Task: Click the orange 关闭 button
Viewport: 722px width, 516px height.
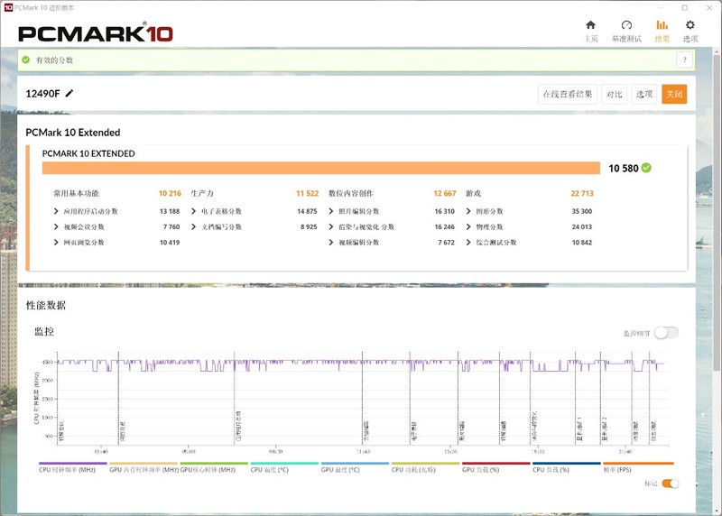Action: [674, 95]
